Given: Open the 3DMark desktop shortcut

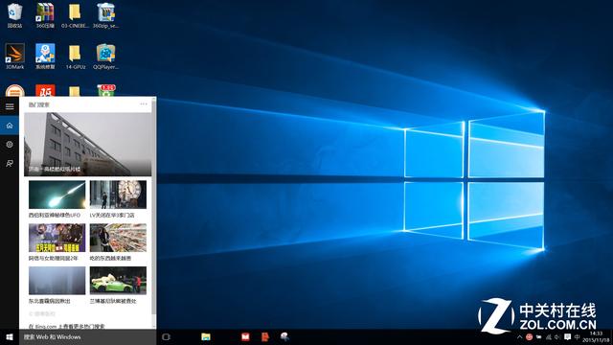Looking at the screenshot, I should [x=15, y=57].
